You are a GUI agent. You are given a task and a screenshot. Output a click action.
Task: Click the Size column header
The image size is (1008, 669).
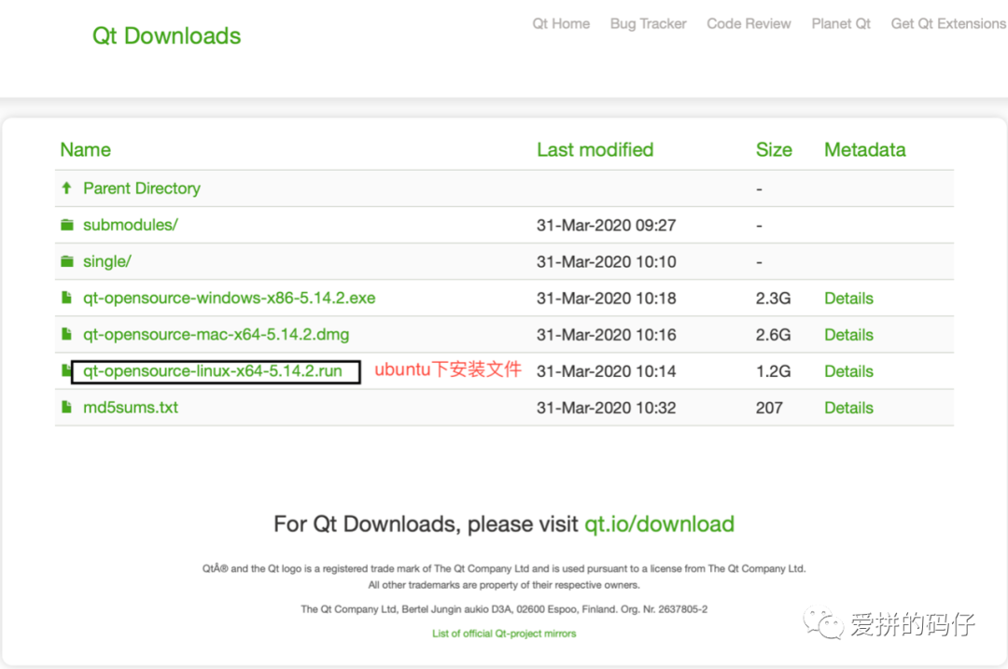(774, 149)
